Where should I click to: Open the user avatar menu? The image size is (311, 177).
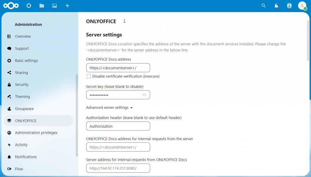click(x=302, y=5)
